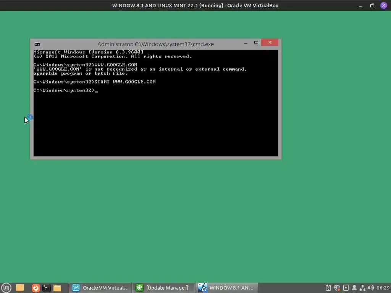Select WINDOW 8.1 AN... taskbar item
This screenshot has height=293, width=391.
coord(226,288)
